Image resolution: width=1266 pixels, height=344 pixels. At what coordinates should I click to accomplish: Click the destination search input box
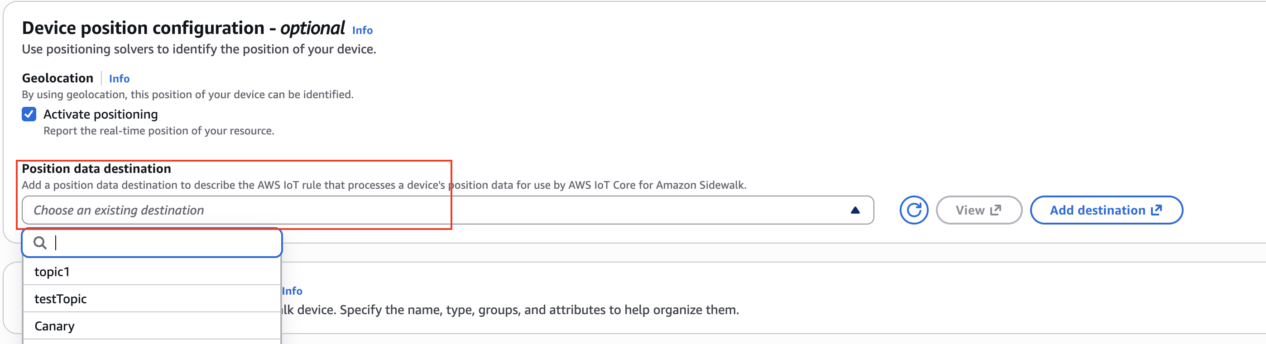(x=162, y=243)
